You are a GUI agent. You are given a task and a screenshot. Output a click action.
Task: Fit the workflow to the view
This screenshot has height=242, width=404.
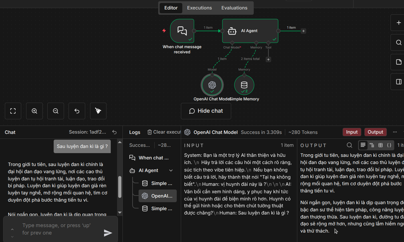coord(13,111)
